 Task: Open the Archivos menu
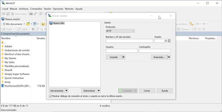(x=24, y=9)
